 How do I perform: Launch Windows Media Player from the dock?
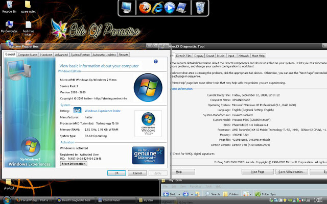(x=170, y=8)
